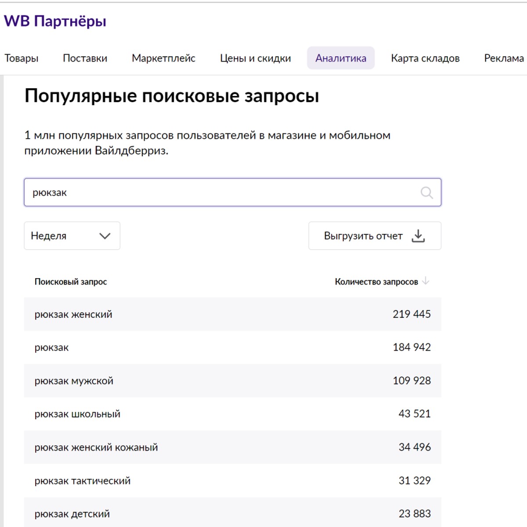Click the count 23 883
Image resolution: width=527 pixels, height=527 pixels.
[x=415, y=513]
